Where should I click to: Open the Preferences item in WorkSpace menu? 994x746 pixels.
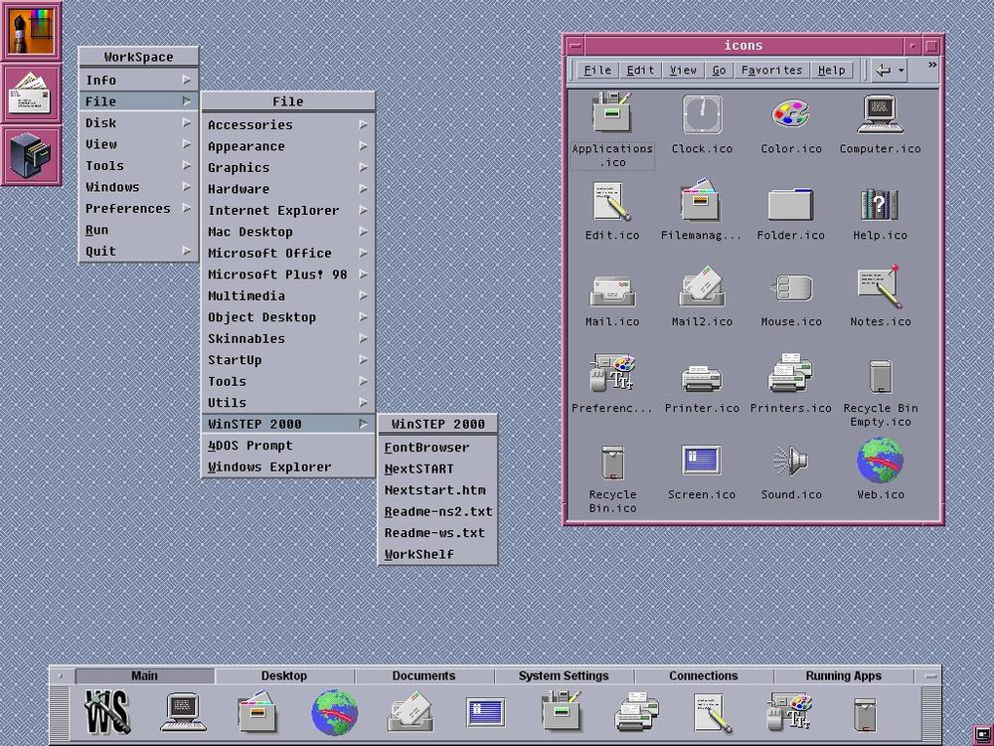pyautogui.click(x=138, y=208)
